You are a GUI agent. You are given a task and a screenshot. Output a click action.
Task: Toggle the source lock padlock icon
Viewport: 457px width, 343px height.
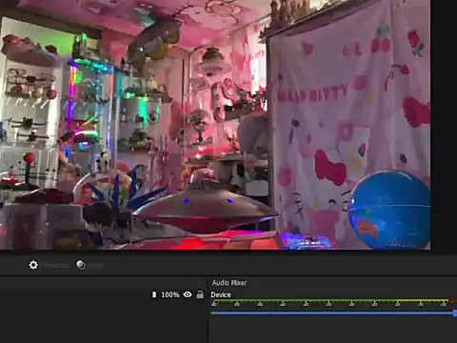(200, 294)
